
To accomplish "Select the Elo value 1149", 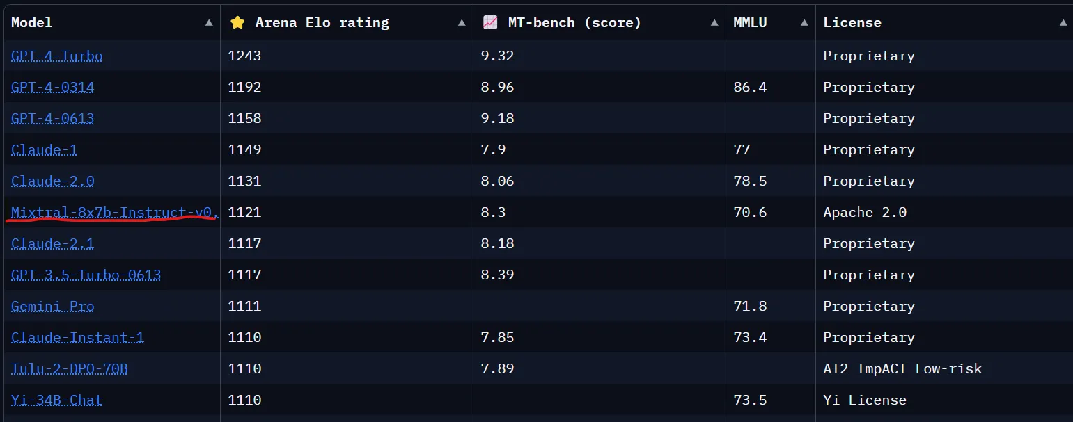I will click(x=245, y=149).
